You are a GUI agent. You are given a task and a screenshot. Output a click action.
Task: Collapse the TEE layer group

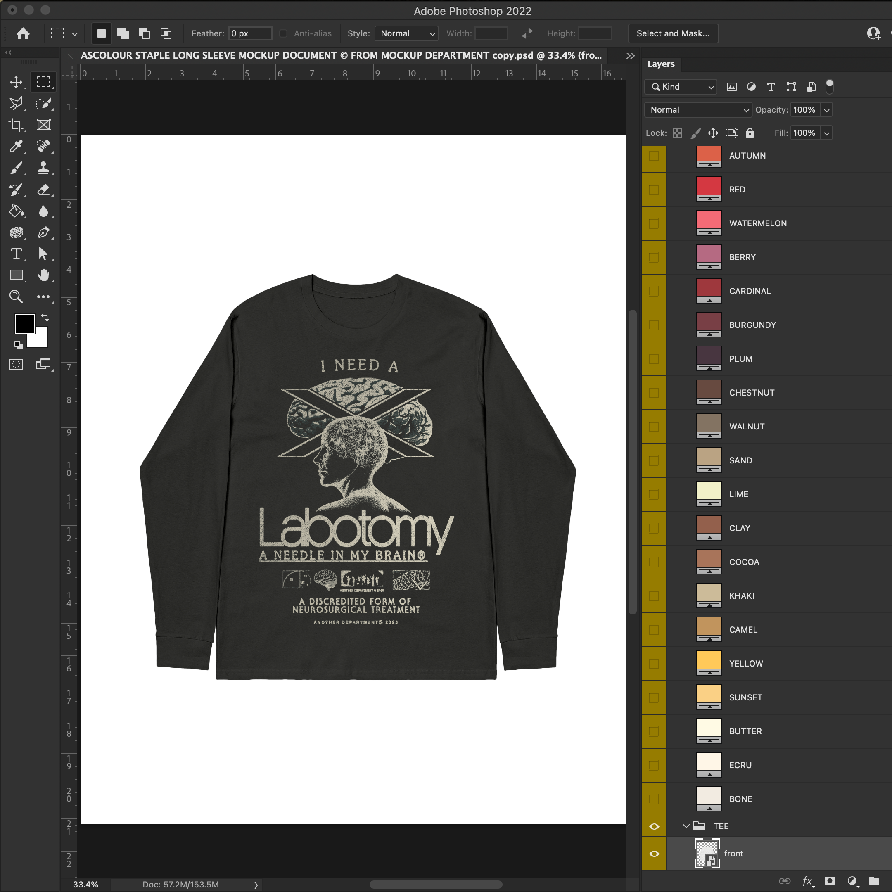pyautogui.click(x=686, y=826)
